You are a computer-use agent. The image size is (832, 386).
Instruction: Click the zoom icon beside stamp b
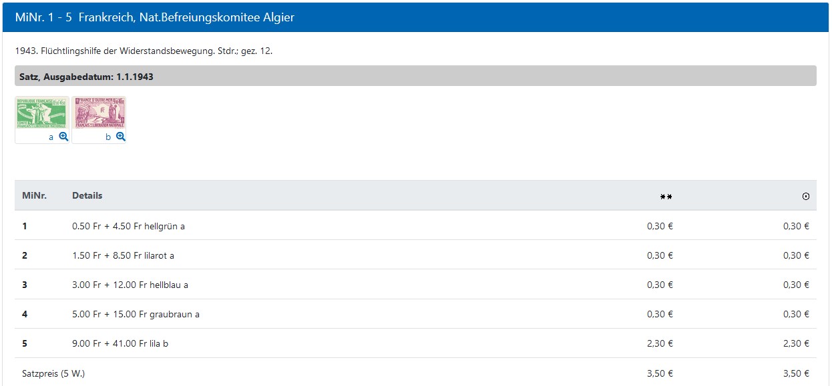(121, 137)
